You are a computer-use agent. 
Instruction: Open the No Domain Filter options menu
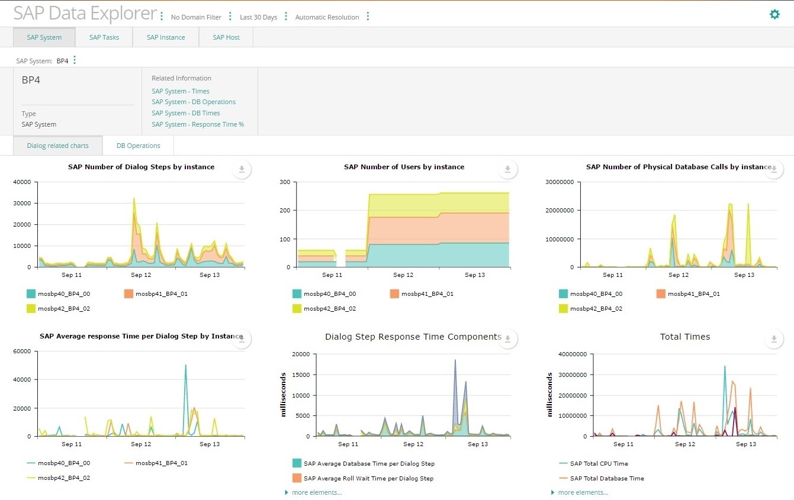coord(230,17)
